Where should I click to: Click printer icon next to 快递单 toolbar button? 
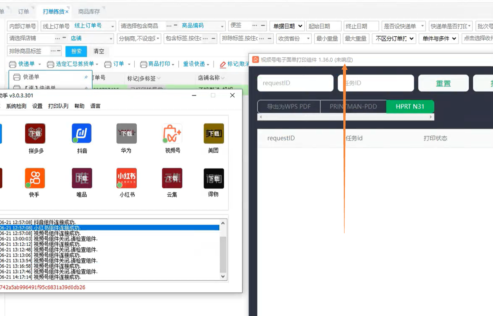pos(13,64)
